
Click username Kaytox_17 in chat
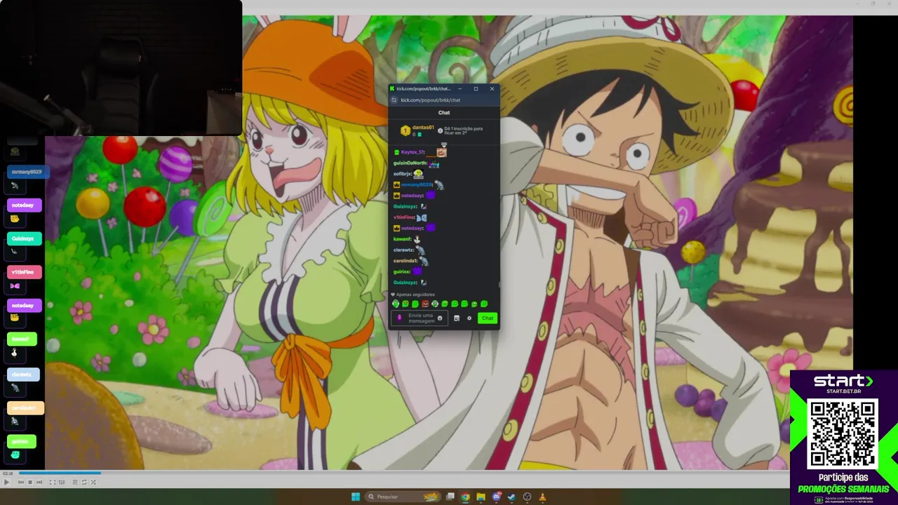tap(413, 152)
